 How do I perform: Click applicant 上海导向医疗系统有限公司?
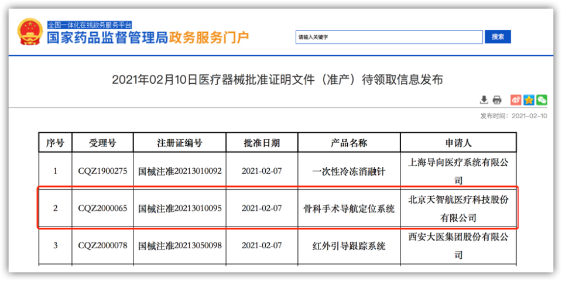coord(458,172)
